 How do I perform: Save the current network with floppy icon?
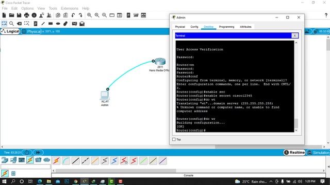pyautogui.click(x=19, y=15)
